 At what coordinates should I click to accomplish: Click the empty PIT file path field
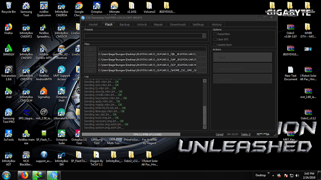point(152,49)
